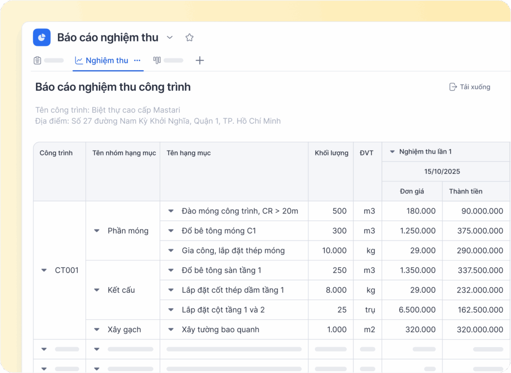Click the three dots on Nghiệm thu tab
This screenshot has height=373, width=511.
click(x=137, y=60)
